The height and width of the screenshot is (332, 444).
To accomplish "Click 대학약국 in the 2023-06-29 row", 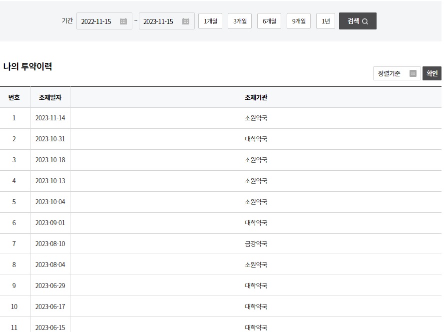I will [x=256, y=286].
